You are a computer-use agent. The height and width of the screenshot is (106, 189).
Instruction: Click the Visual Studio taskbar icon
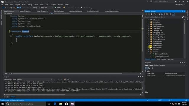(x=72, y=104)
